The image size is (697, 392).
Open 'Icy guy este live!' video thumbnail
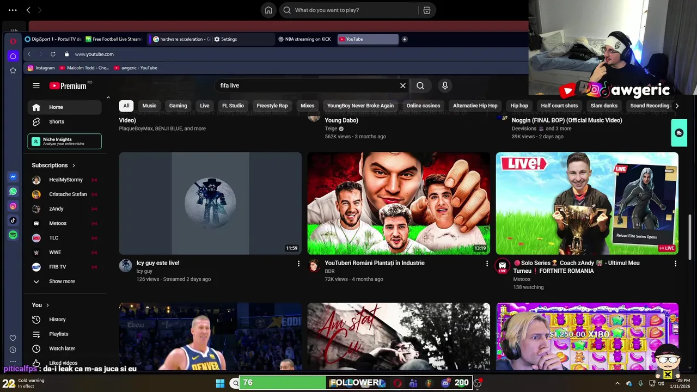pos(210,203)
